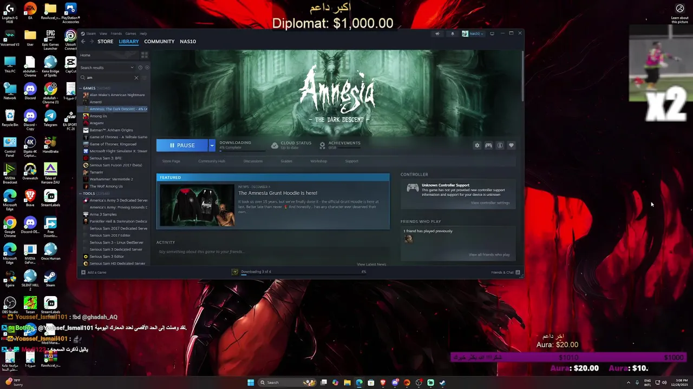Screen dimensions: 693x389
Task: Open Microsoft Edge from taskbar
Action: pyautogui.click(x=359, y=383)
